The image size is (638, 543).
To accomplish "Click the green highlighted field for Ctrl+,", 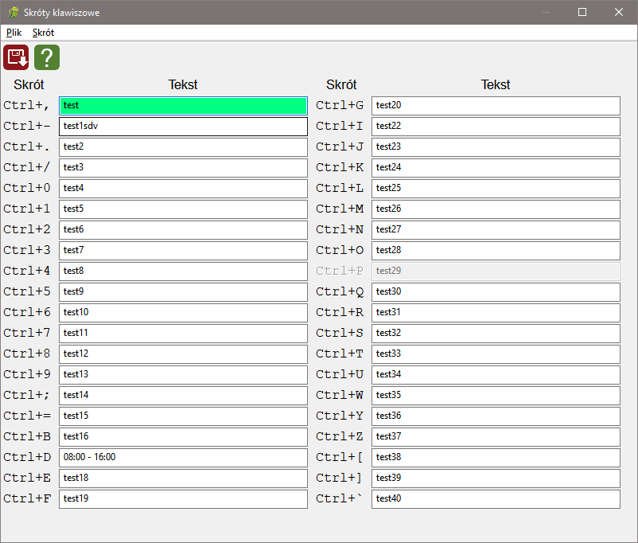I will [x=183, y=105].
